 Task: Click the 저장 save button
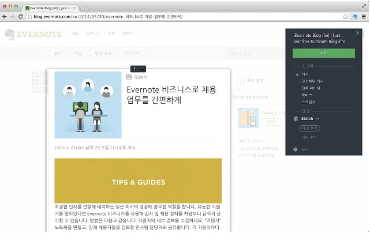coord(323,53)
